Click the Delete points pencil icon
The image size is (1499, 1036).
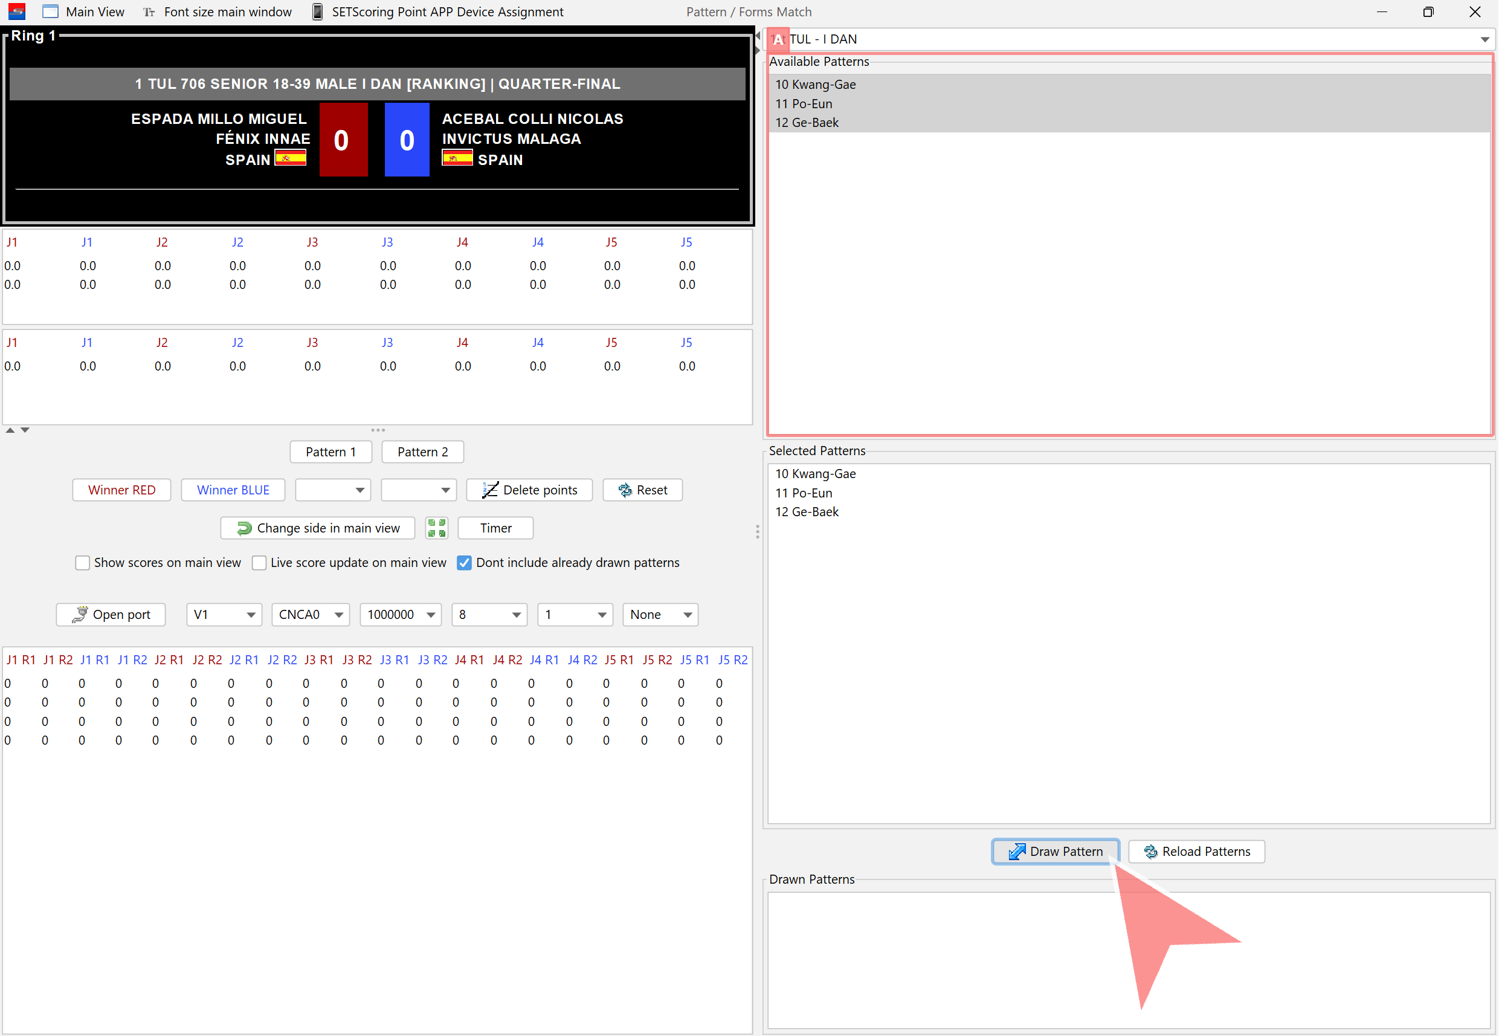(490, 490)
